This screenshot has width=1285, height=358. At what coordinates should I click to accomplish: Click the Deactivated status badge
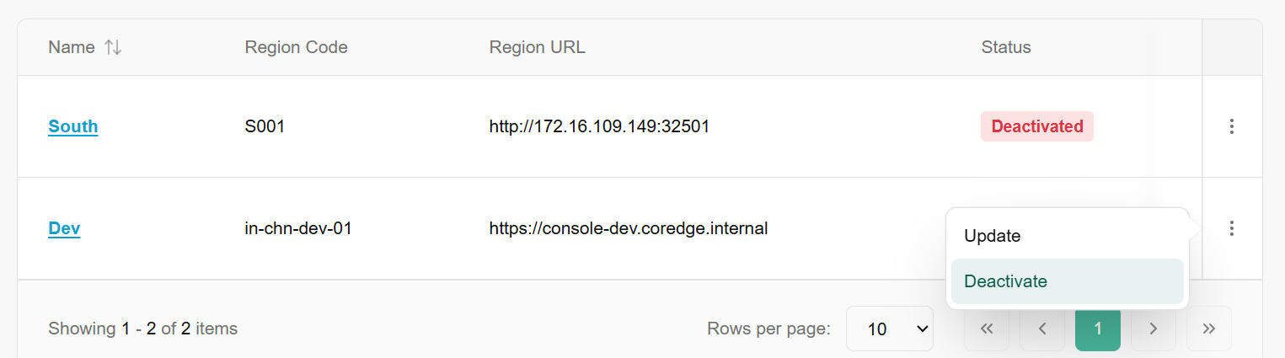(x=1037, y=126)
